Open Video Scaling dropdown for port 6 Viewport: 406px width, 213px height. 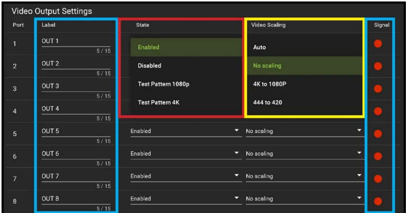(x=305, y=154)
